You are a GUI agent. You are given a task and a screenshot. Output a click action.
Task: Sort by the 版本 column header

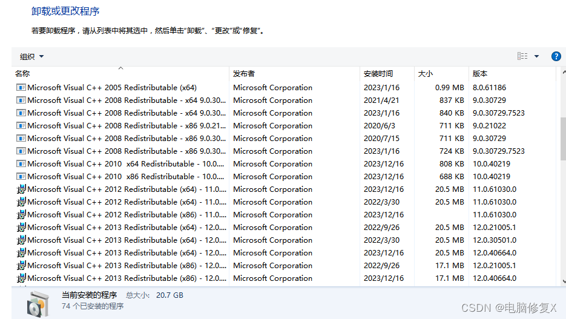480,74
